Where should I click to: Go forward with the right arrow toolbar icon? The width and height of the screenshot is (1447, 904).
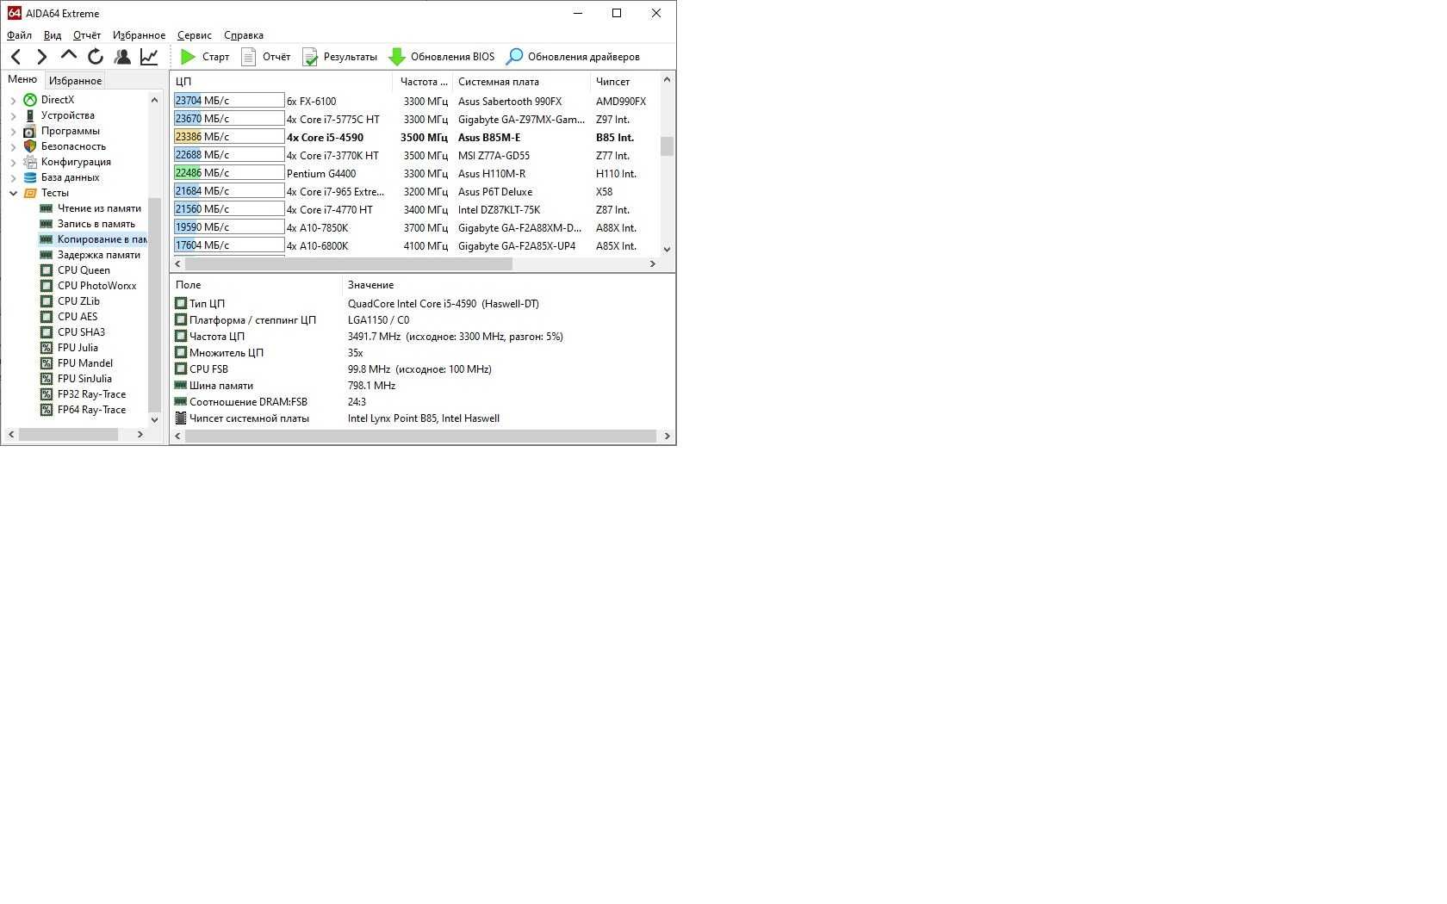[x=42, y=57]
